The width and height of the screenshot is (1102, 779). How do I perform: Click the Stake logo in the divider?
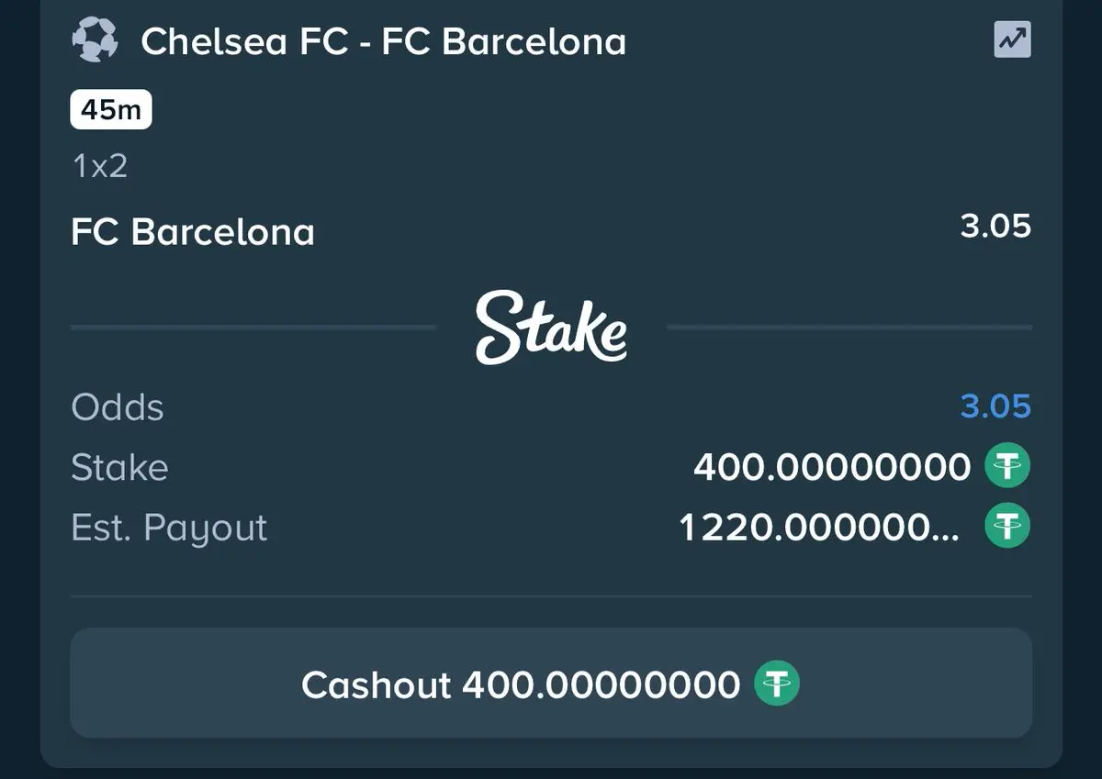coord(551,328)
